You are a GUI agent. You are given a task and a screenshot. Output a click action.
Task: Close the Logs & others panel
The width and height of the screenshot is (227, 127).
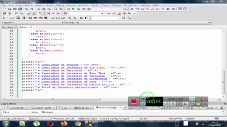click(225, 104)
